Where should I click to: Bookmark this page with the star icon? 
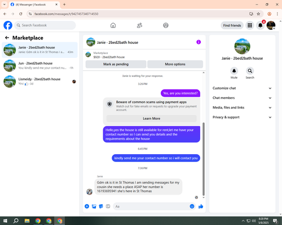[258, 14]
